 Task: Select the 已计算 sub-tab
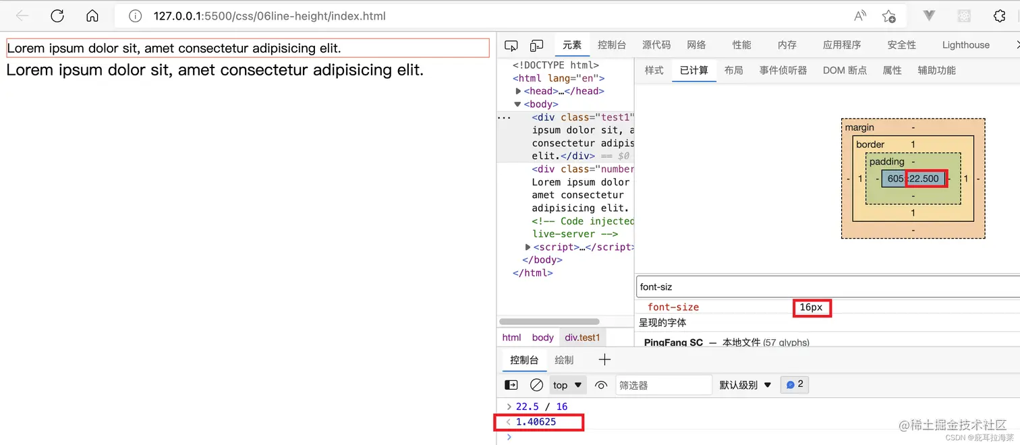(694, 70)
